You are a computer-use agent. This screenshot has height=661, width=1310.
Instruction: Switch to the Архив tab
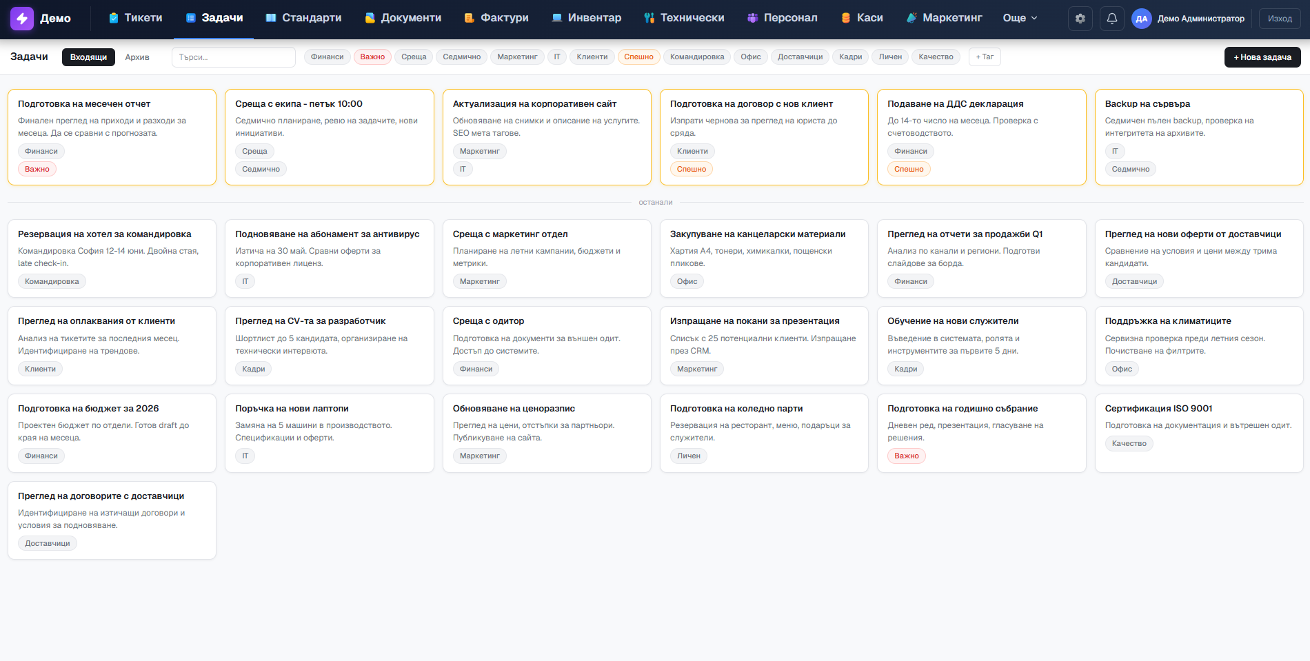[137, 57]
